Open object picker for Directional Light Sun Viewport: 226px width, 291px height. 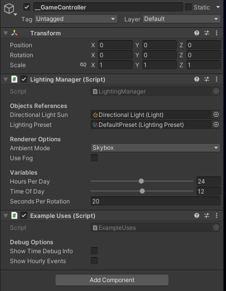point(216,114)
